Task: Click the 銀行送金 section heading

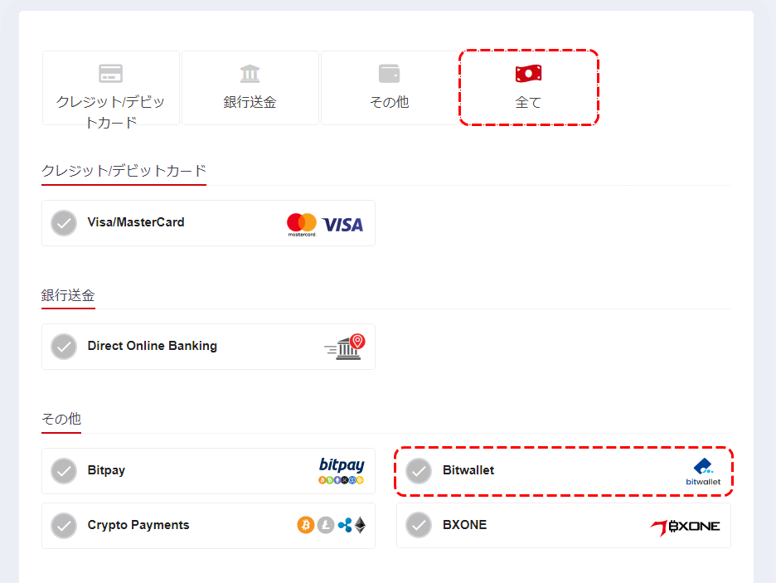Action: pyautogui.click(x=68, y=295)
